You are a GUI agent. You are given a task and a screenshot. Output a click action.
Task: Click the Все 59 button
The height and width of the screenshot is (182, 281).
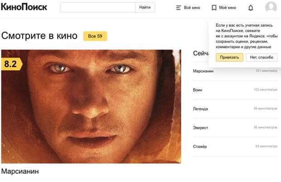(95, 36)
